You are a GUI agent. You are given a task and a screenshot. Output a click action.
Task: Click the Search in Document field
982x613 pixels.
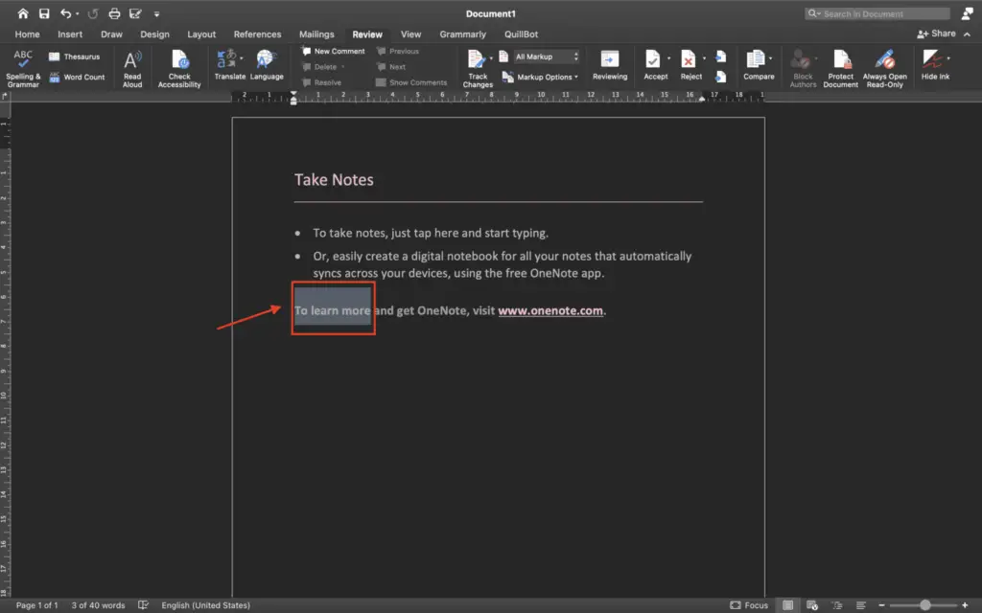coord(877,13)
